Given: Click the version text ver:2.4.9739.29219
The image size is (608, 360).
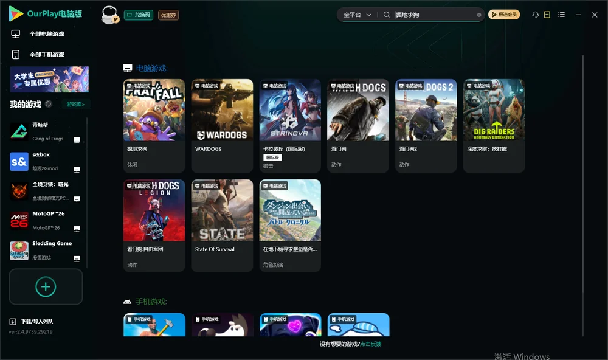Looking at the screenshot, I should (x=30, y=331).
